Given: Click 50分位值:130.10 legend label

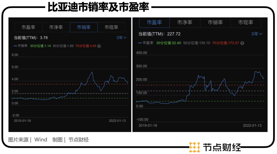Looking at the screenshot, I should pyautogui.click(x=196, y=43).
